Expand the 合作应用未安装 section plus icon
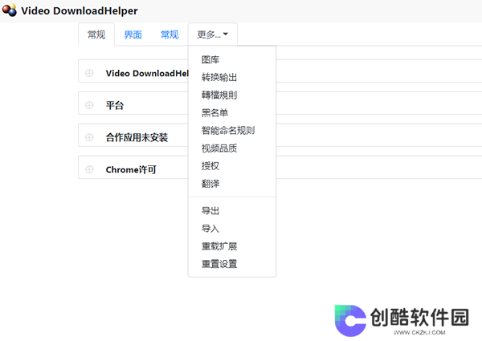The width and height of the screenshot is (482, 341). pyautogui.click(x=89, y=137)
